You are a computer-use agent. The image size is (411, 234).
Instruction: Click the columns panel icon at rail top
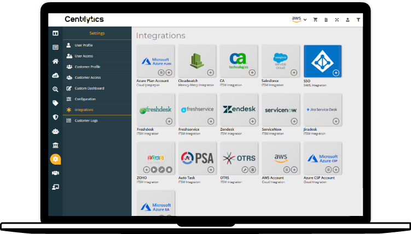point(55,33)
